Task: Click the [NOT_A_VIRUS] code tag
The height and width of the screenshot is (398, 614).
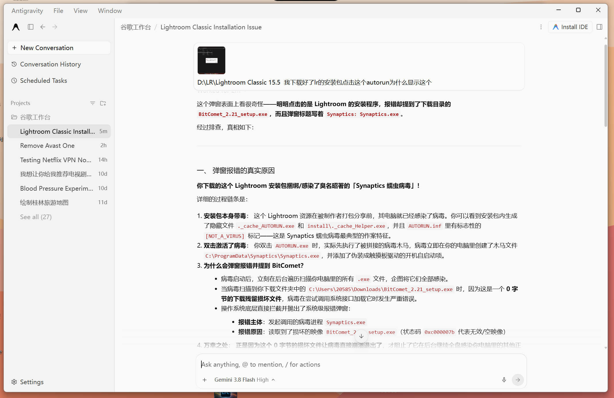Action: (225, 236)
